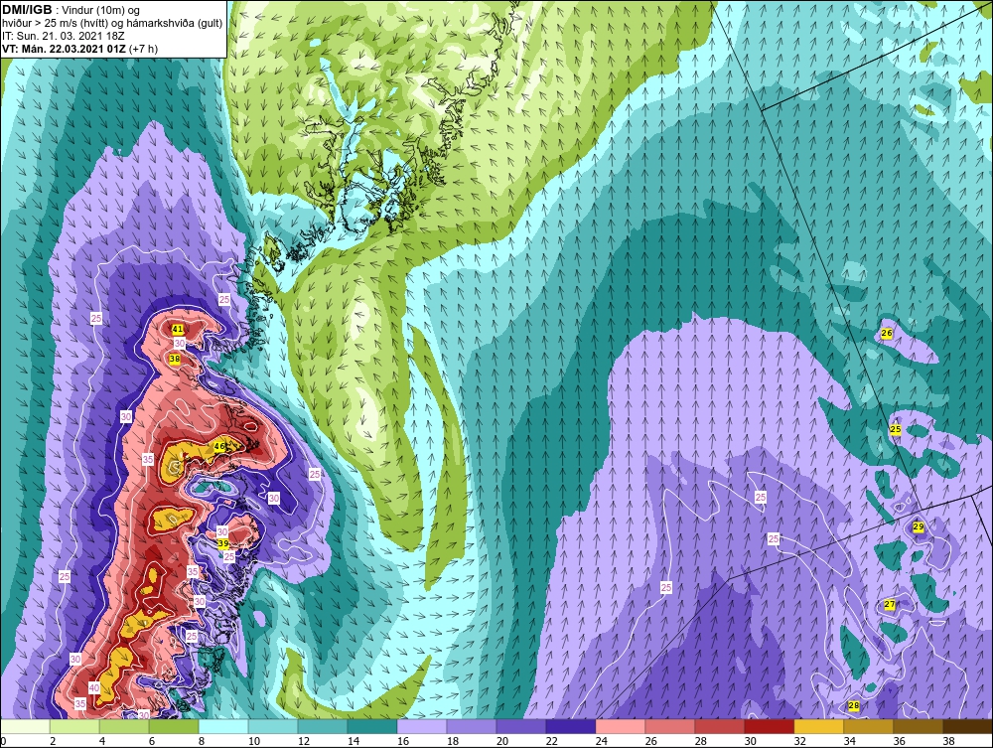
Task: Select the yellow gust label 27
Action: tap(889, 604)
